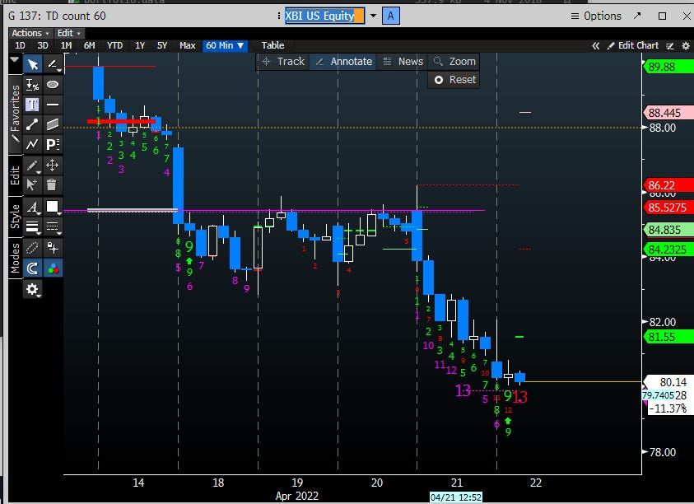Select the 6M time range
The width and height of the screenshot is (694, 504).
click(x=90, y=45)
